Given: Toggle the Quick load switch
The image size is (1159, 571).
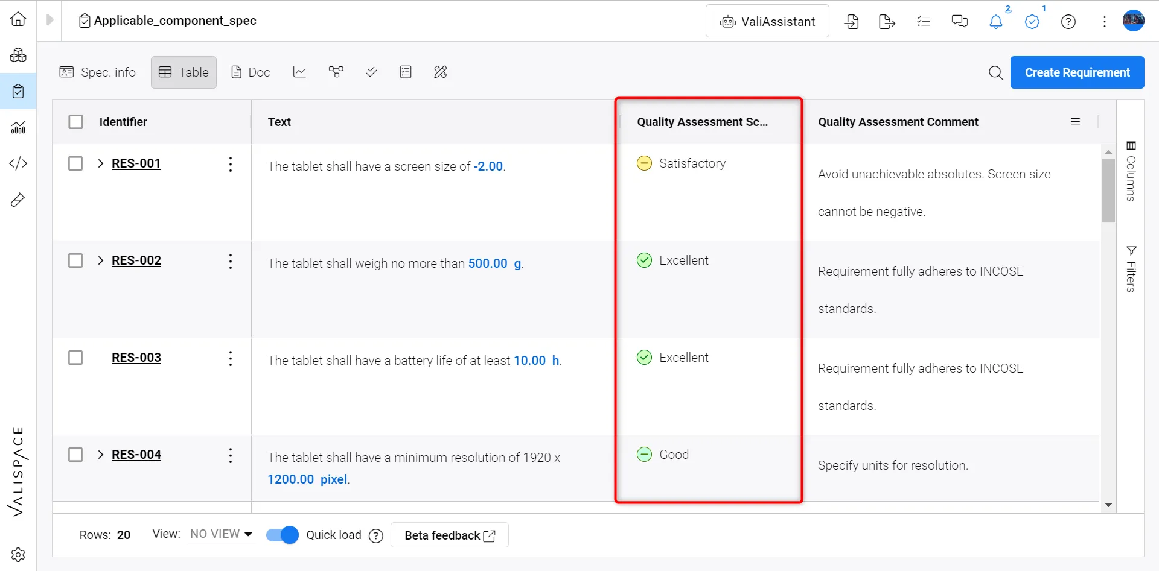Looking at the screenshot, I should point(283,535).
